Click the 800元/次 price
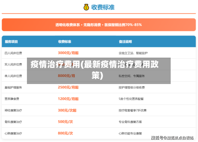Viewport: 198px width, 142px height. [x=65, y=133]
